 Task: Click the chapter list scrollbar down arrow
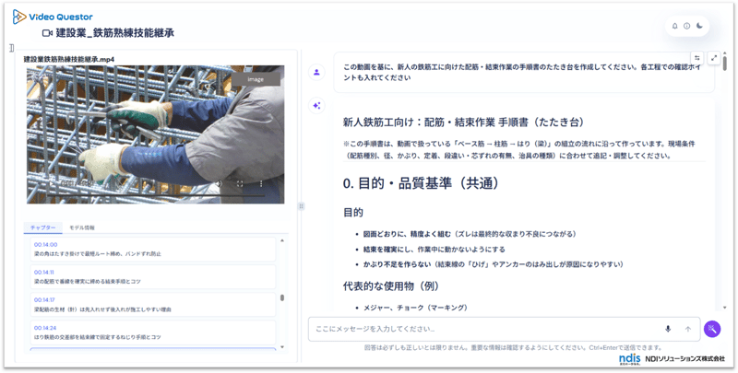[282, 346]
